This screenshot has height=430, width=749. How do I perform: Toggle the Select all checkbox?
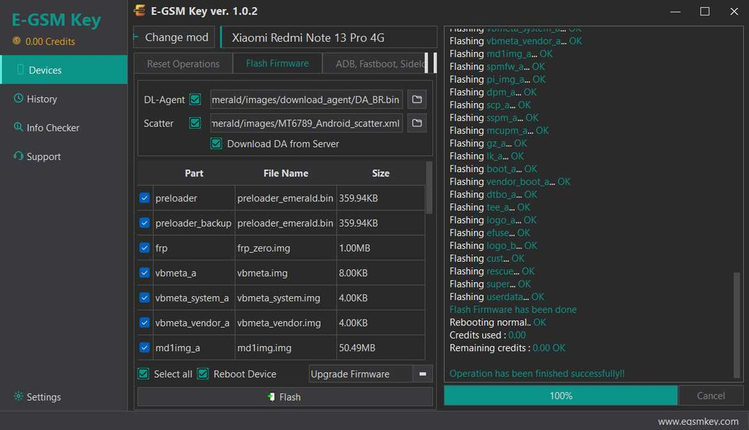coord(143,374)
